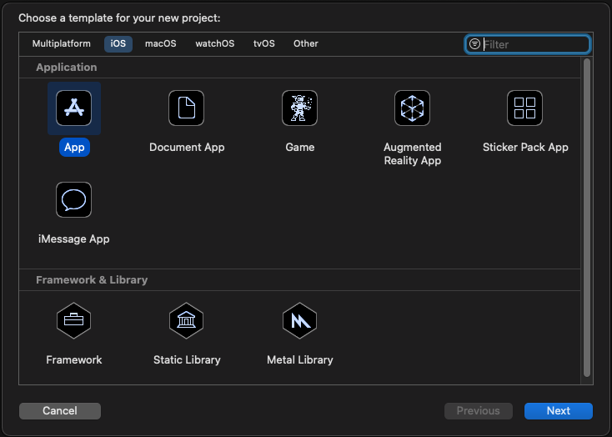Open the watchOS tab
Viewport: 612px width, 437px height.
click(x=214, y=43)
